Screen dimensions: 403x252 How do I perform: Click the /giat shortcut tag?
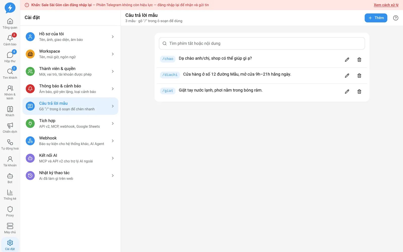click(168, 91)
